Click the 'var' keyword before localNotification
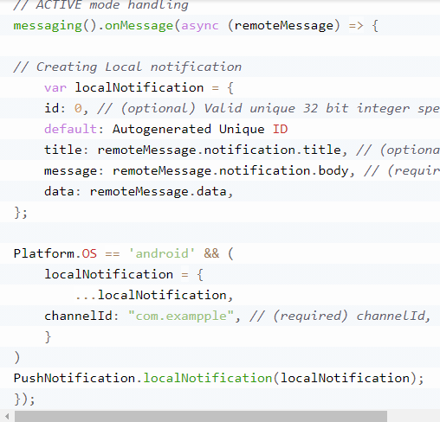Screen dimensions: 440x422 pyautogui.click(x=55, y=87)
